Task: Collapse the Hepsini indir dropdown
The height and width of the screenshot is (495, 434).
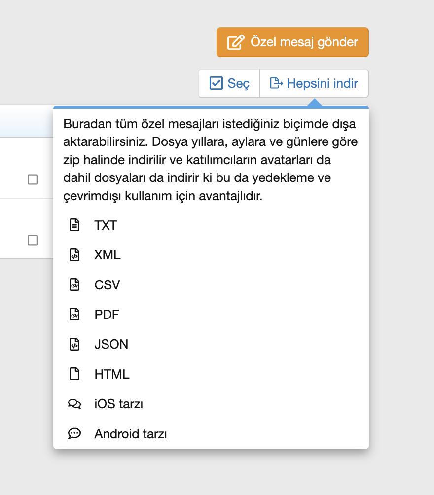Action: 314,83
